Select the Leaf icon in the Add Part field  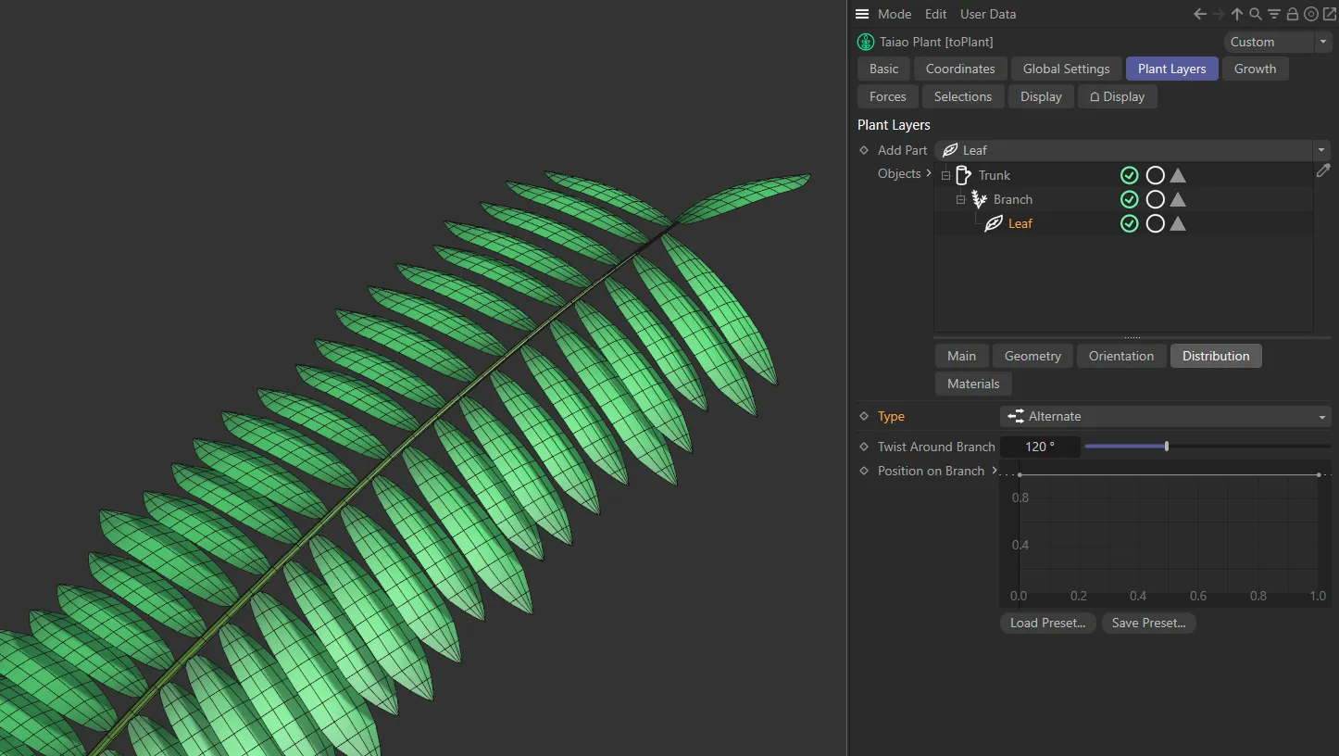950,150
